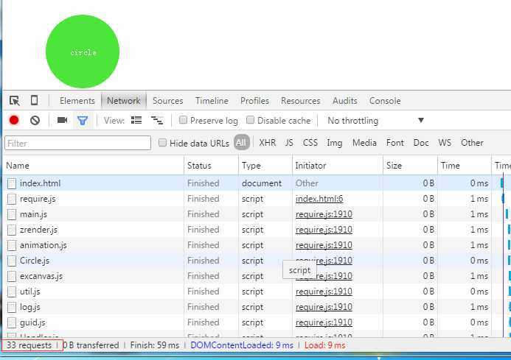Image resolution: width=511 pixels, height=360 pixels.
Task: Switch to the Sources tab
Action: (x=168, y=101)
